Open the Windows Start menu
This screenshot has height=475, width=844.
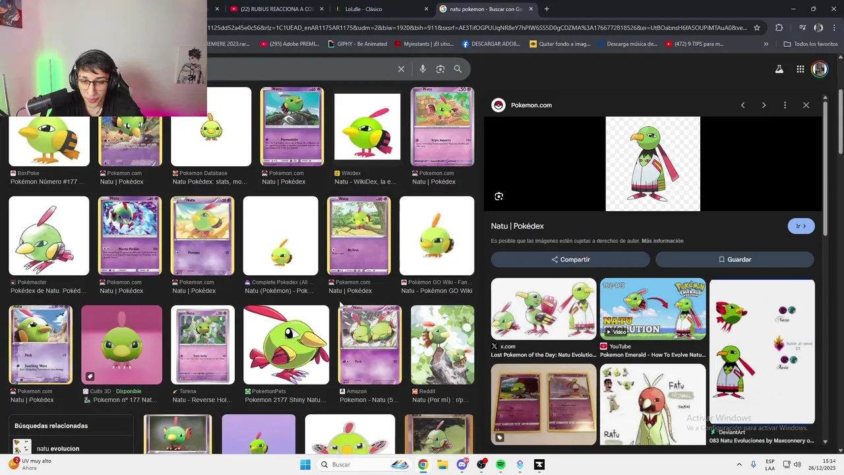point(305,464)
